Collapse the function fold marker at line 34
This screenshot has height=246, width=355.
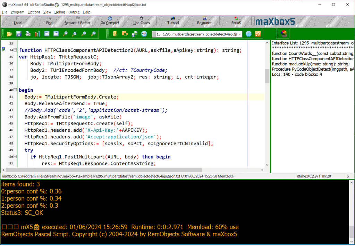click(x=16, y=50)
